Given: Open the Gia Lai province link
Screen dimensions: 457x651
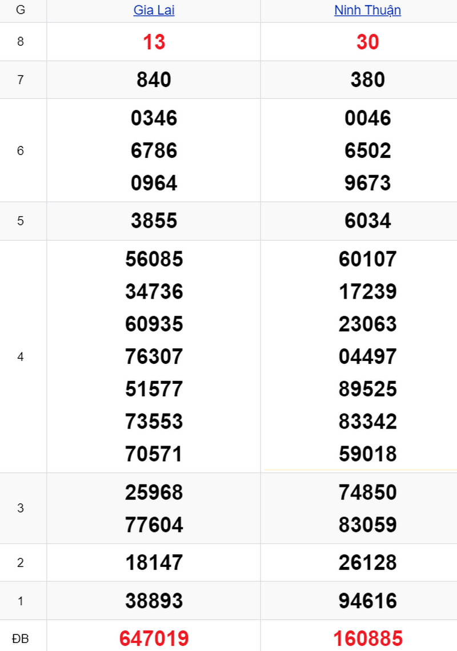Looking at the screenshot, I should (154, 10).
